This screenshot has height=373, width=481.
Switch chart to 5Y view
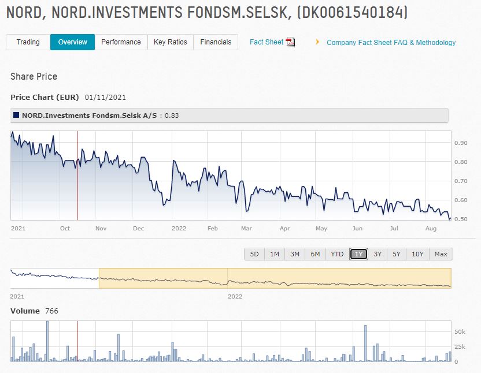point(396,254)
